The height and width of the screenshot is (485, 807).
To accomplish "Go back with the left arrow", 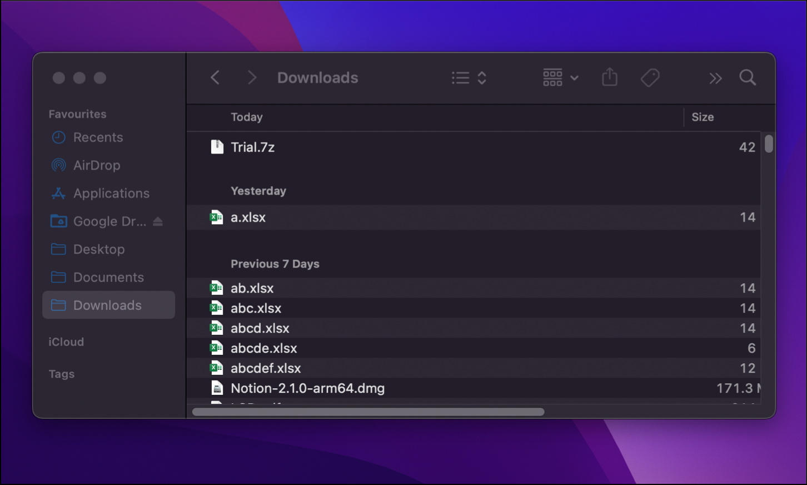I will click(216, 78).
